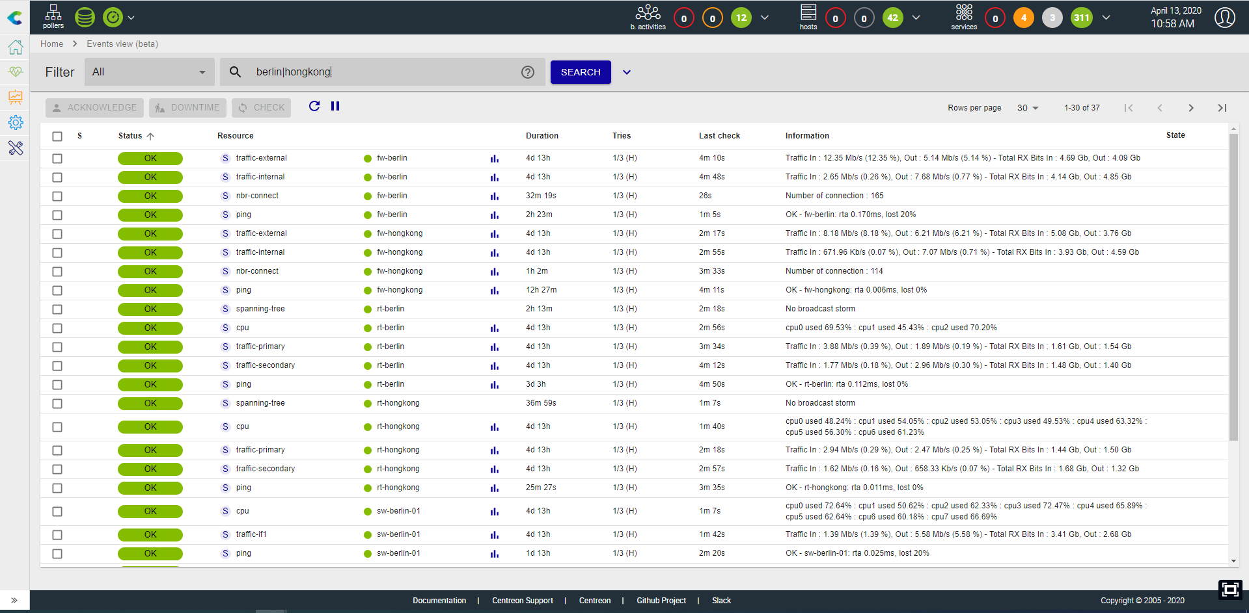Open the user profile icon
This screenshot has height=613, width=1249.
pyautogui.click(x=1225, y=18)
